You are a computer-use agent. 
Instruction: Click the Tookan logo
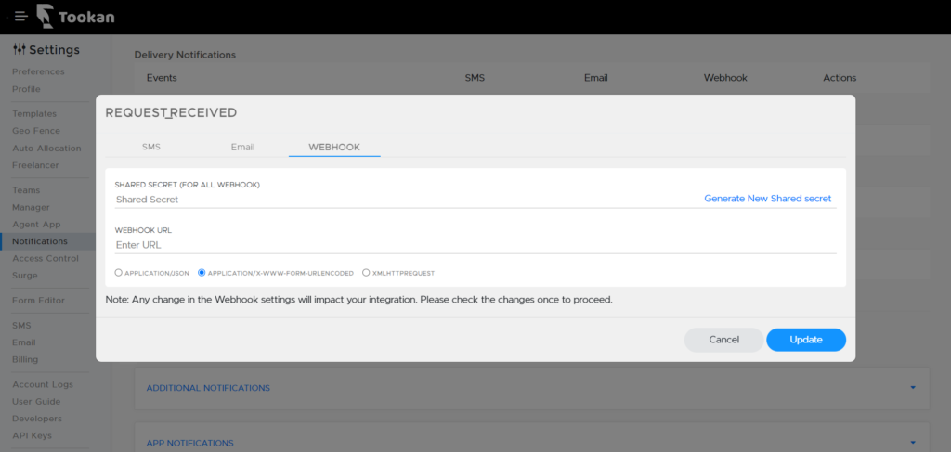tap(75, 17)
